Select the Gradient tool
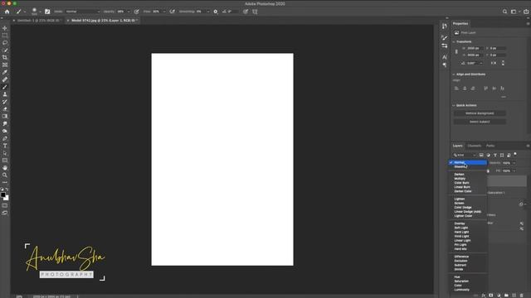This screenshot has width=531, height=298. 5,116
